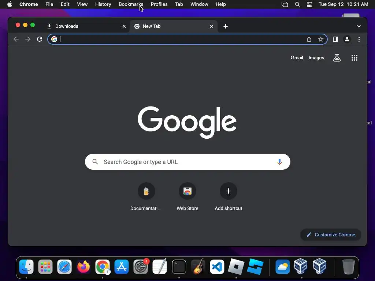Open the Window menu
This screenshot has height=281, width=375.
point(199,4)
